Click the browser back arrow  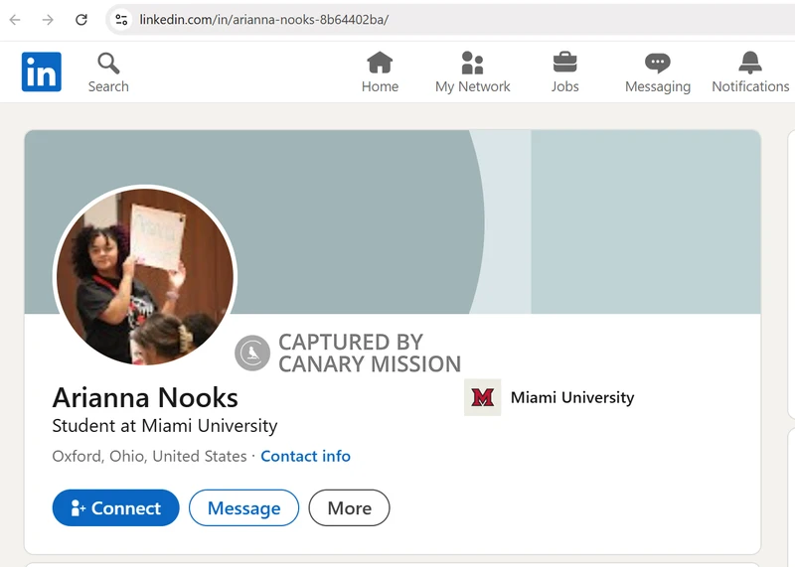(x=15, y=20)
